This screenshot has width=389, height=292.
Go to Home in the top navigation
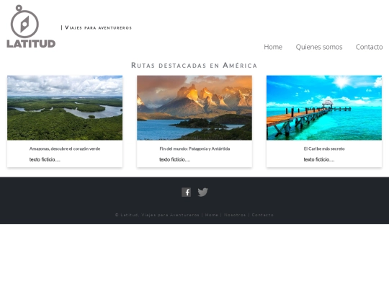(273, 47)
